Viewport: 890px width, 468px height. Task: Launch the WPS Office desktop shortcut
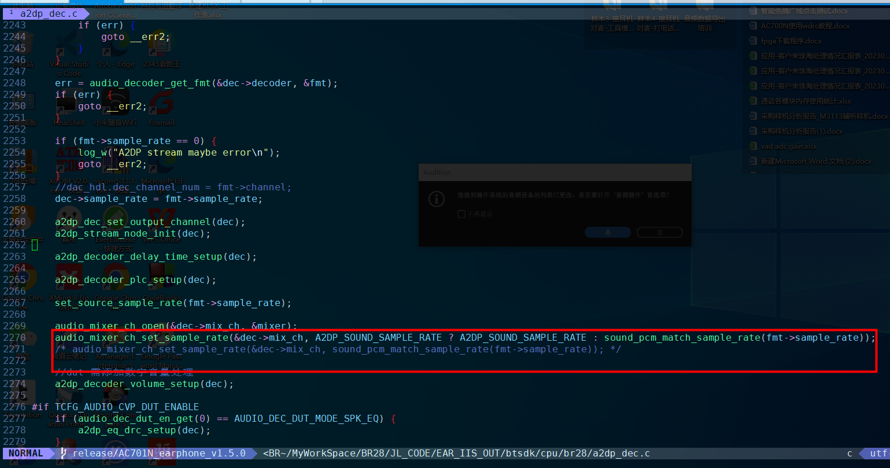pos(161,224)
